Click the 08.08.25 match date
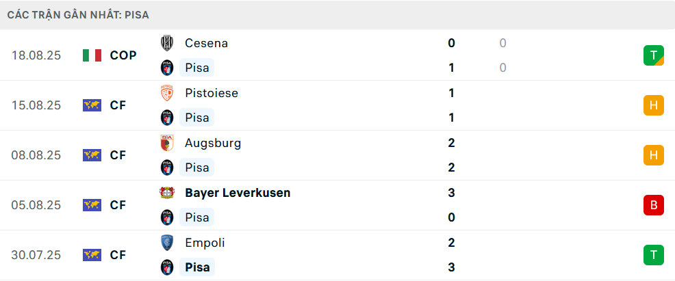Screen dimensions: 675x281 coord(36,155)
